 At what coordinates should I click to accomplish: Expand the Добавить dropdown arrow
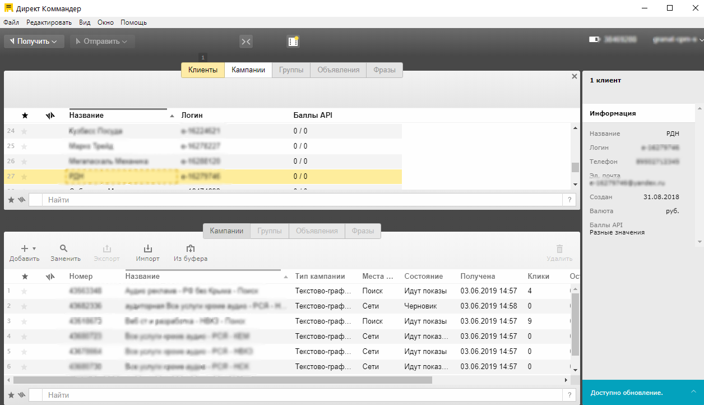(x=34, y=248)
